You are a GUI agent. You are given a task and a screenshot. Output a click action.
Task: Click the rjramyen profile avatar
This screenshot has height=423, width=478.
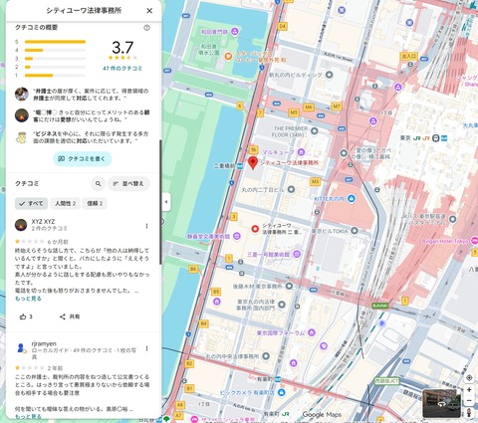coord(21,348)
